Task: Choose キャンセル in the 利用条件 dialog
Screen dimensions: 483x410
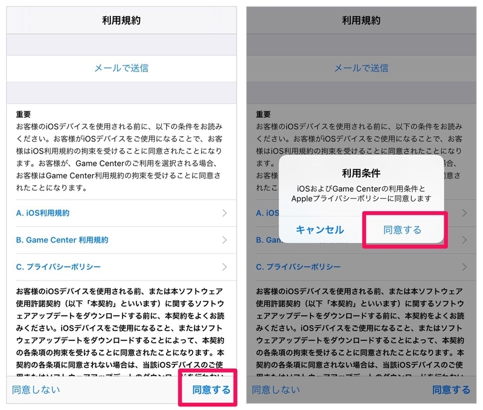Action: 320,230
